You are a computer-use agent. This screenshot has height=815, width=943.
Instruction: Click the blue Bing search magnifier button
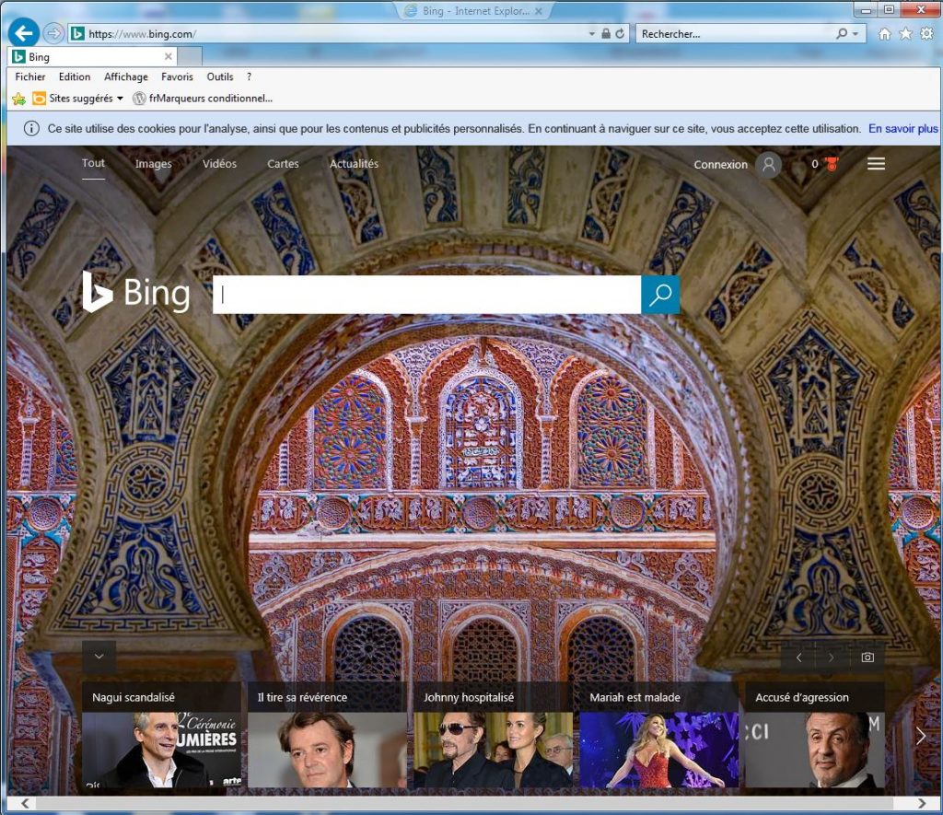click(660, 295)
